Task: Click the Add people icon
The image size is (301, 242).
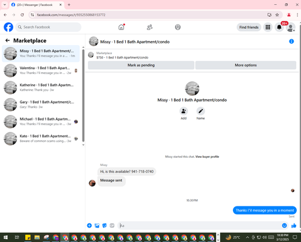Action: tap(184, 111)
